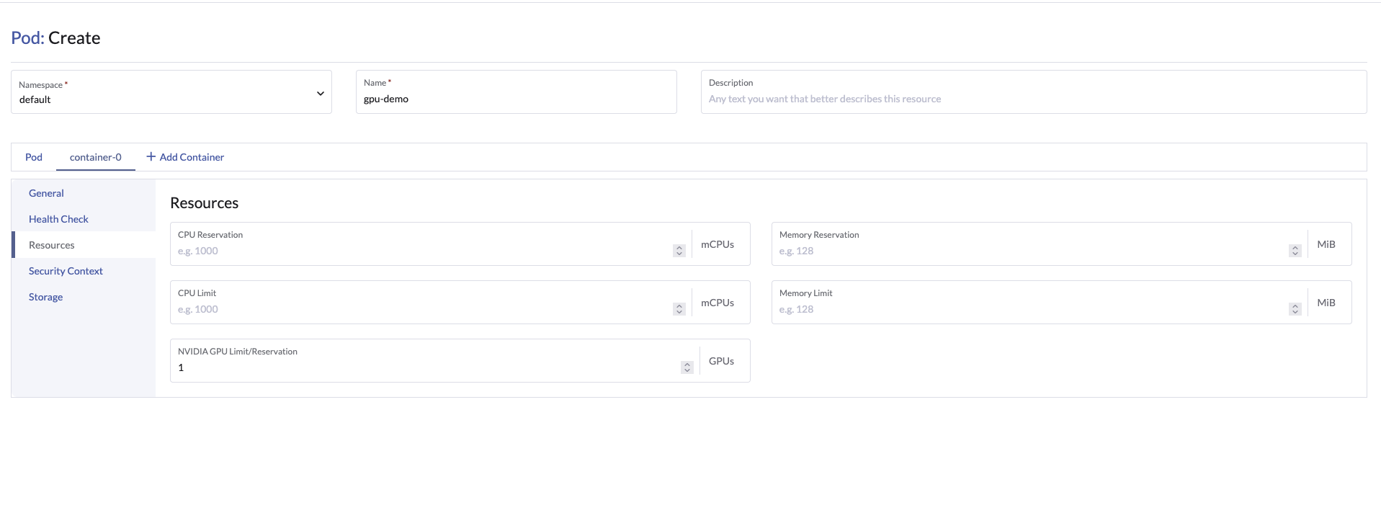Open the Health Check section

click(x=58, y=219)
